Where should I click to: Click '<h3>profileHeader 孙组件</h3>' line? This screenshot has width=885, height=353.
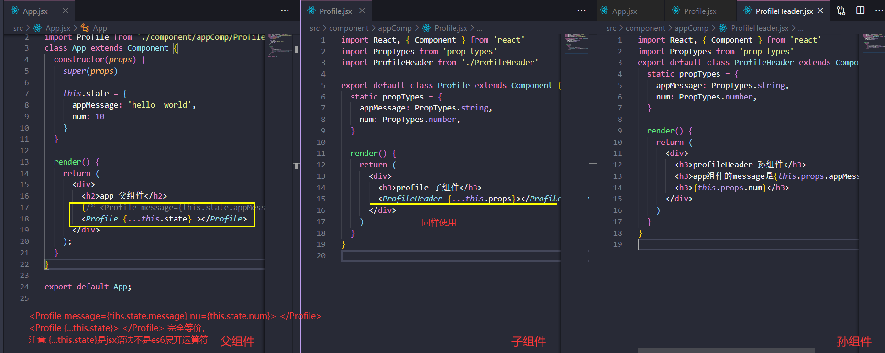(x=741, y=165)
